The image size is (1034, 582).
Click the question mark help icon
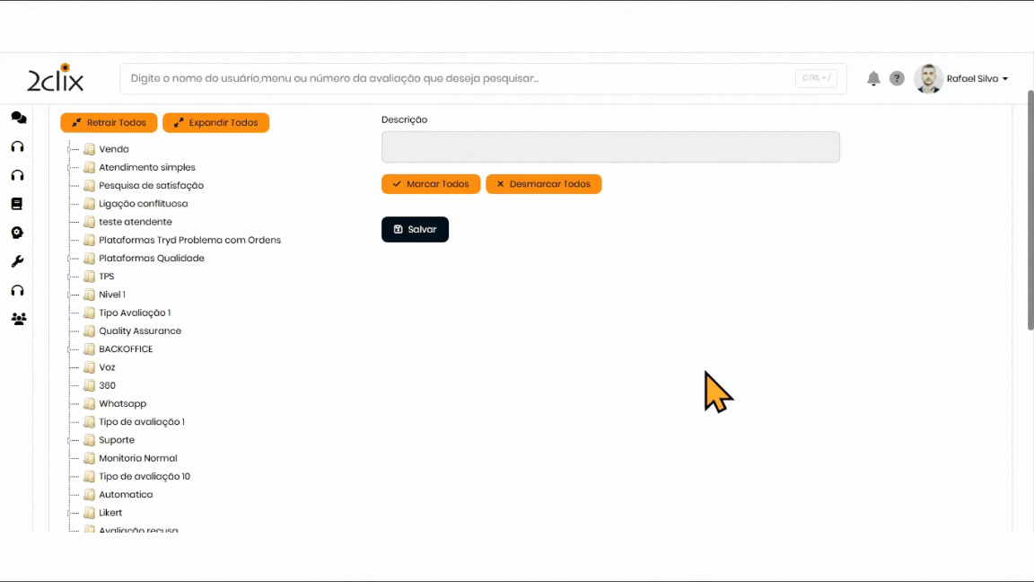[x=897, y=79]
